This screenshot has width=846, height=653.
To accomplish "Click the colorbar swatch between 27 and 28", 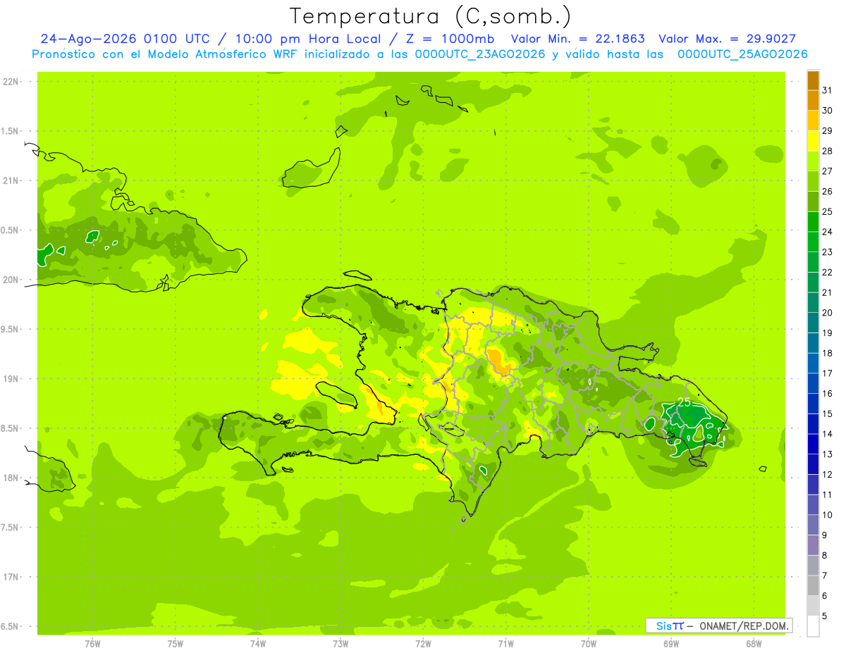I will tap(813, 161).
